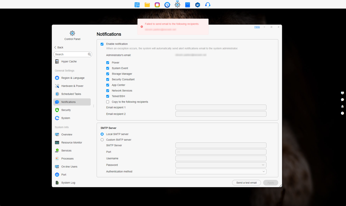Open the help question-mark icon on the right

[x=342, y=113]
